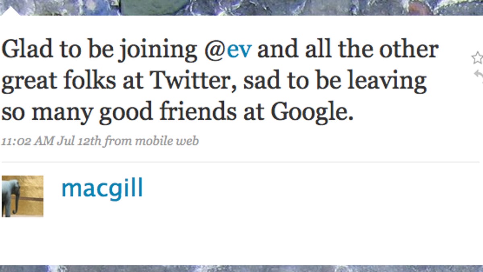Open the @ev profile link
Screen dimensions: 483x272
click(239, 50)
